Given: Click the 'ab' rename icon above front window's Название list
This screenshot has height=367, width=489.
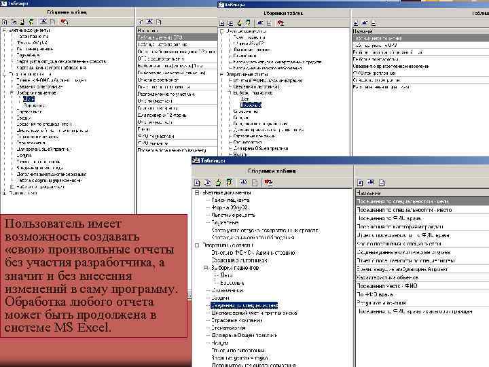Looking at the screenshot, I should point(371,183).
